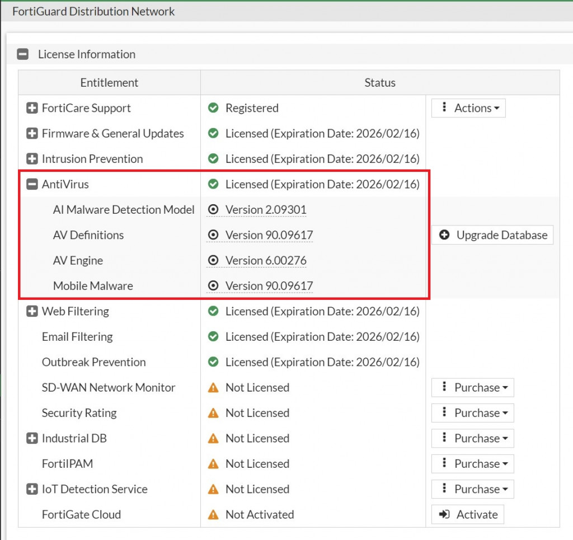Click Mobile Malware Version 90.09617 text
Screen dimensions: 573x540
(269, 286)
